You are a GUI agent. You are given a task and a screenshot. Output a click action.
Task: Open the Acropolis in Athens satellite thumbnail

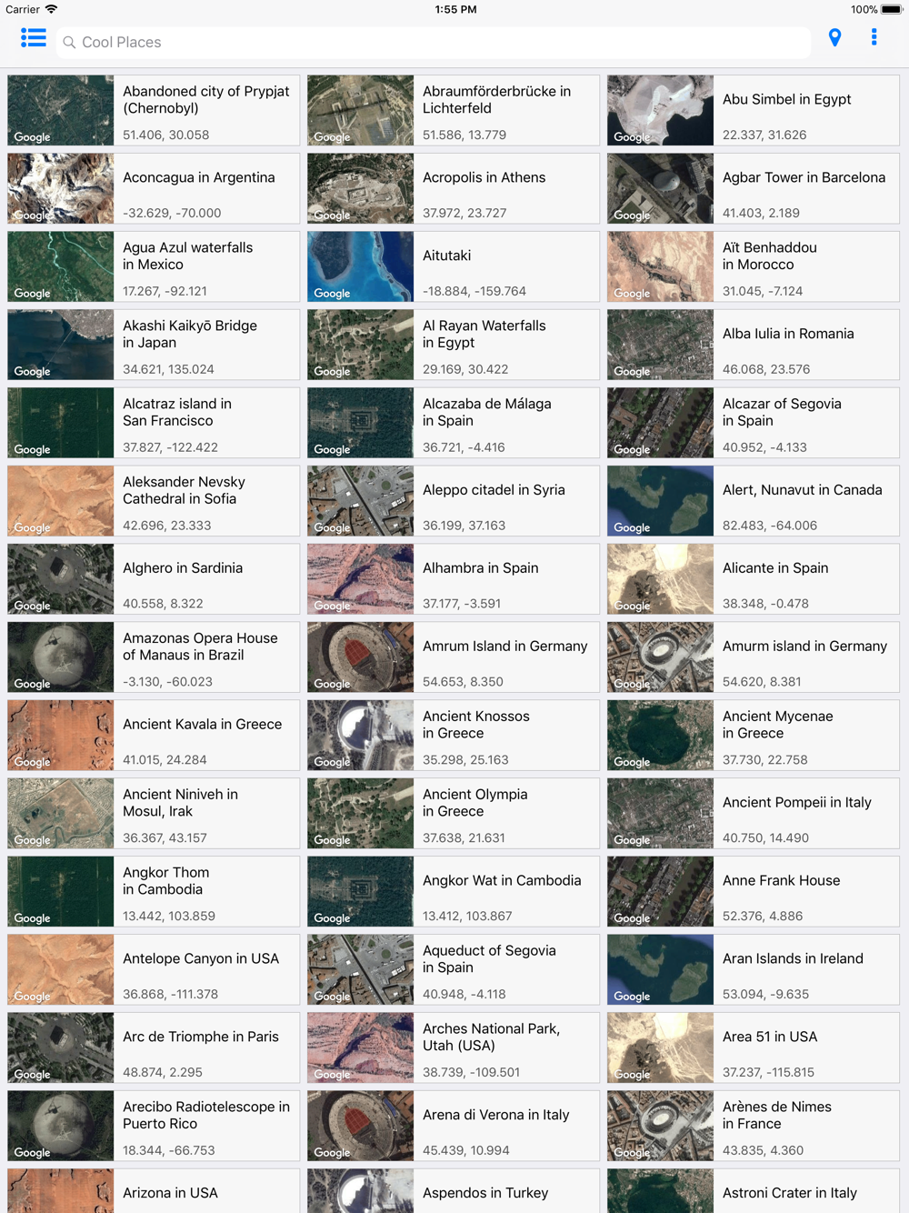(x=360, y=188)
